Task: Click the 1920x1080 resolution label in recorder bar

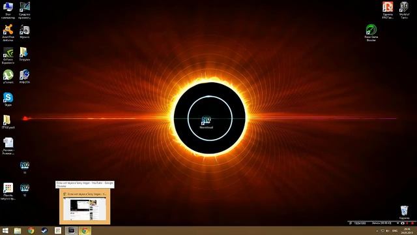Action: 360,223
